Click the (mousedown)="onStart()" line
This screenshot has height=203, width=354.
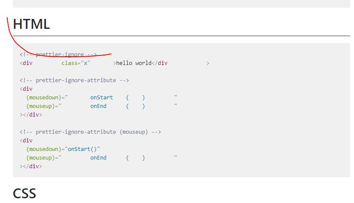[x=63, y=149]
